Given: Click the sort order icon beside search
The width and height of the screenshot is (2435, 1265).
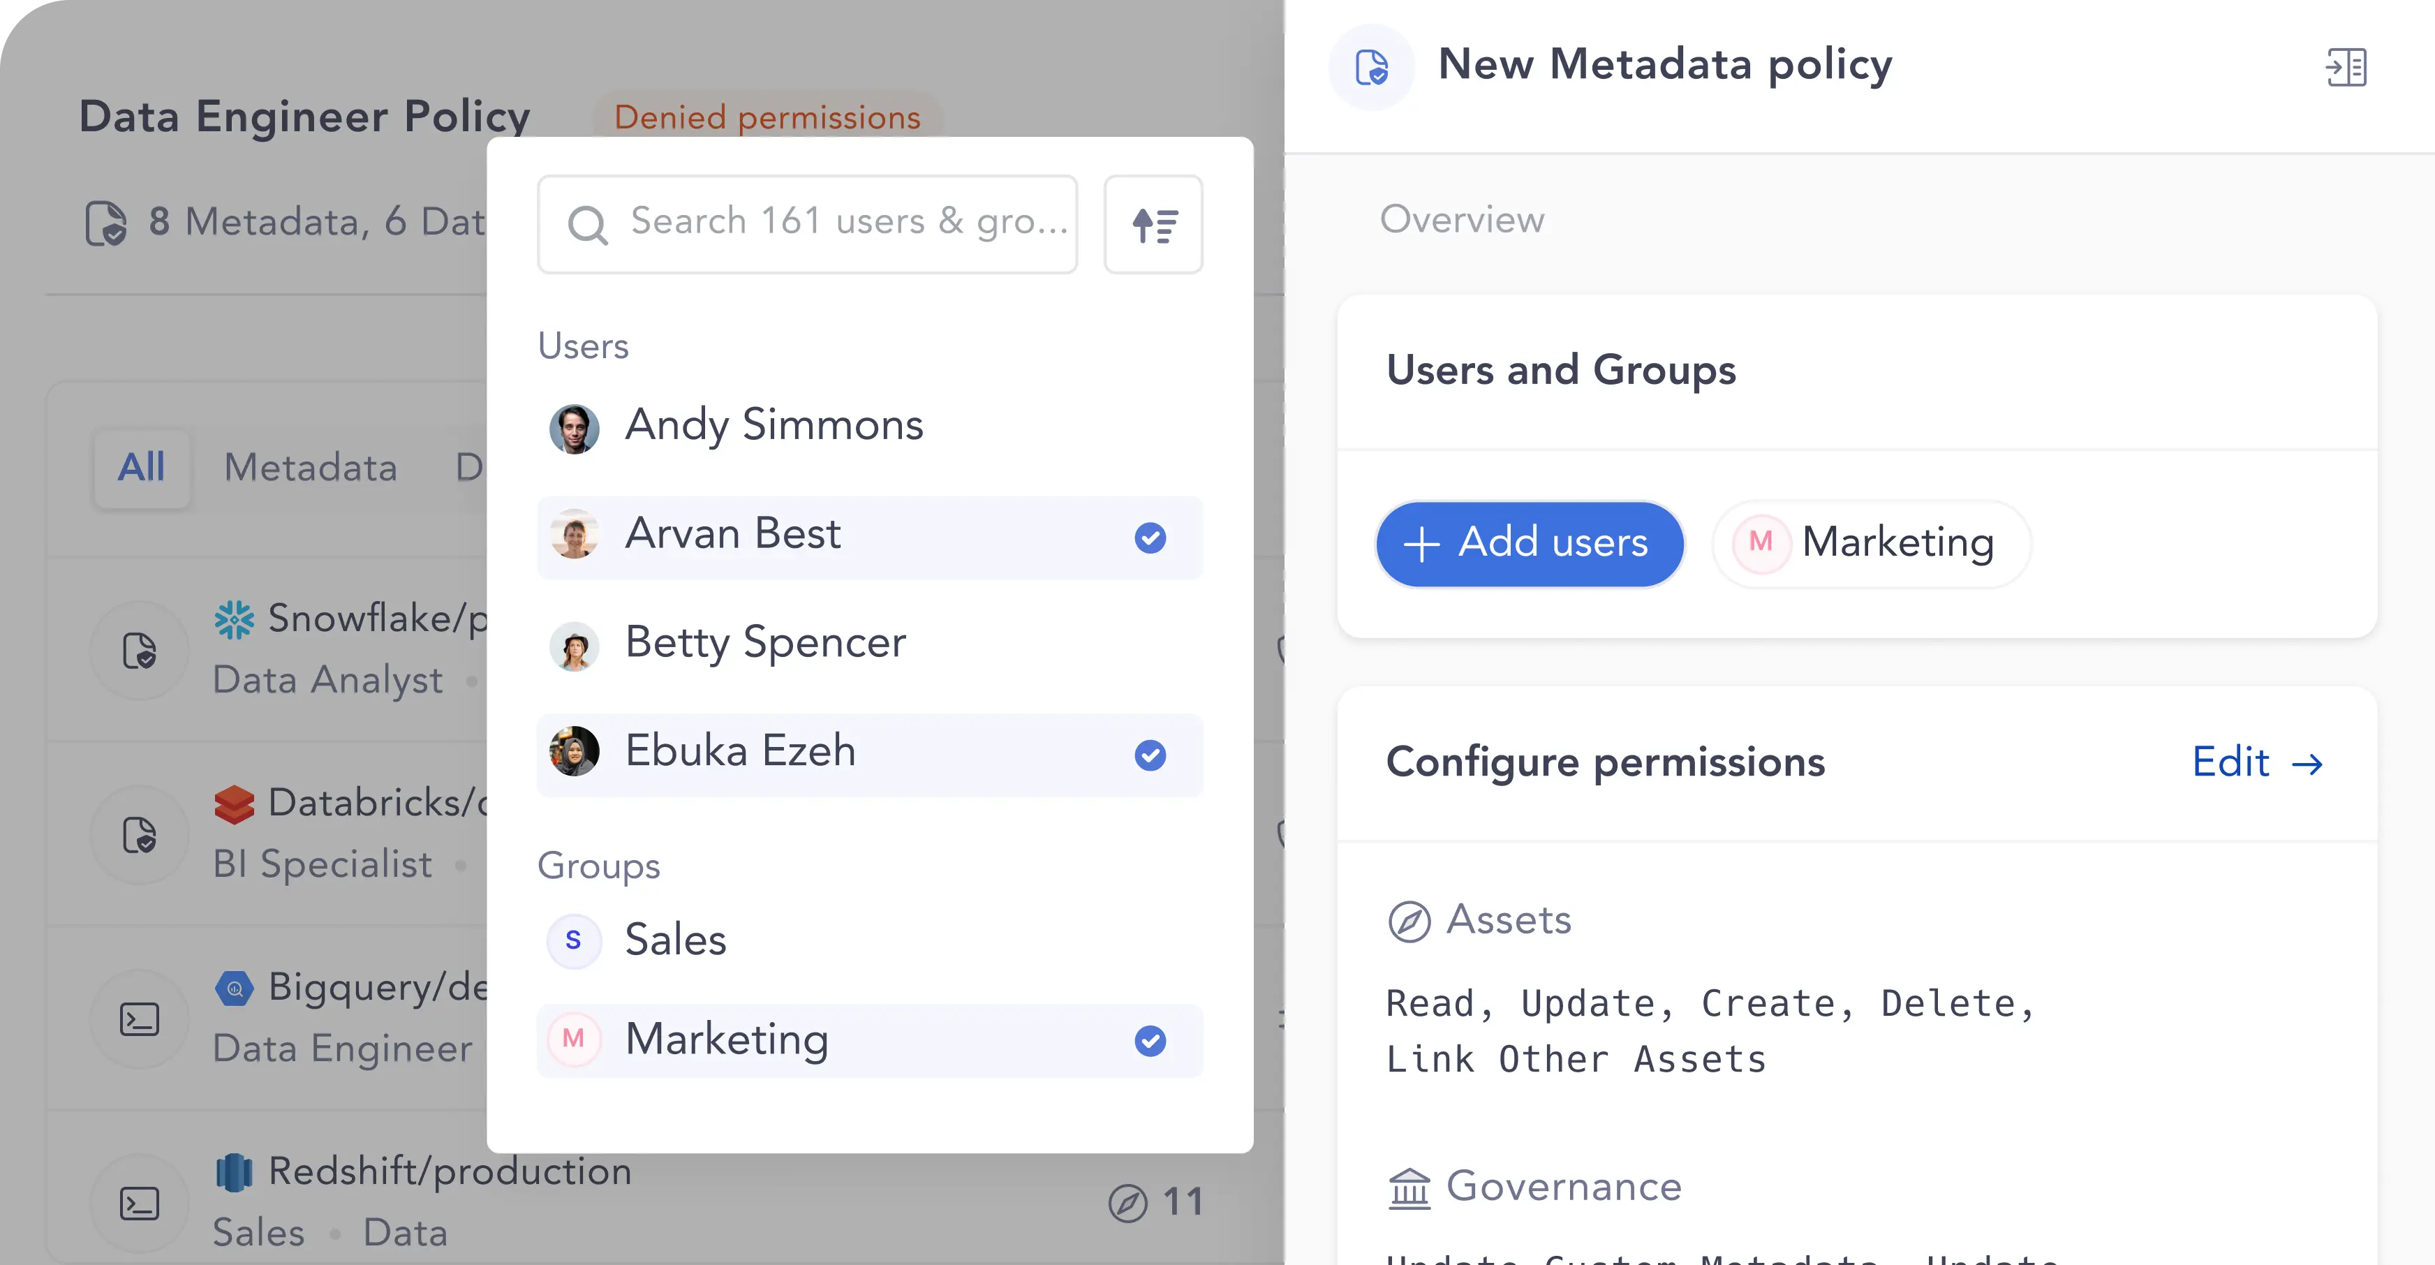Looking at the screenshot, I should click(1153, 225).
